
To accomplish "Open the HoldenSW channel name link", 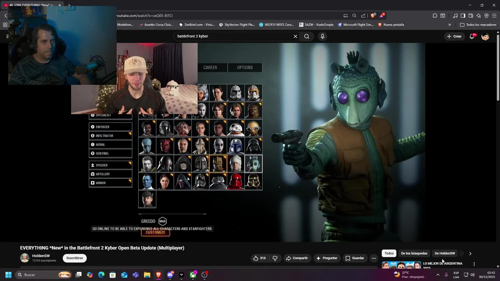I will [41, 256].
